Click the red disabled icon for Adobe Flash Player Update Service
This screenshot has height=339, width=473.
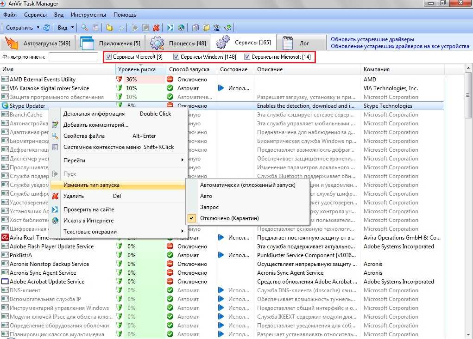[170, 246]
